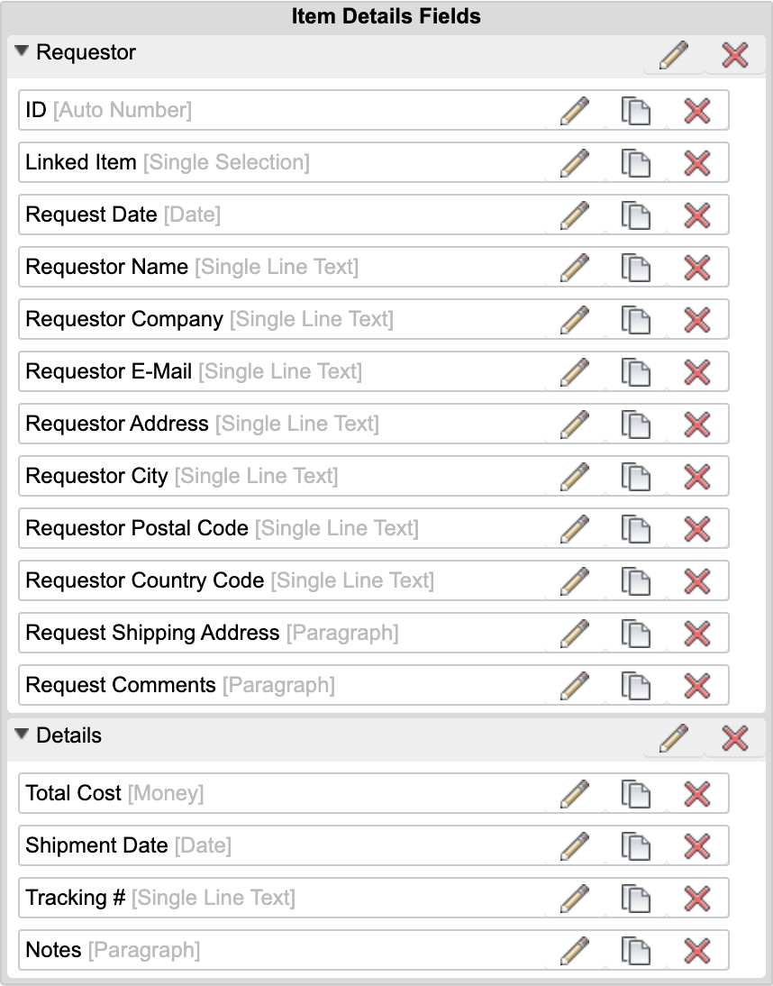Select the Total Cost field row
773x986 pixels.
pyautogui.click(x=270, y=794)
